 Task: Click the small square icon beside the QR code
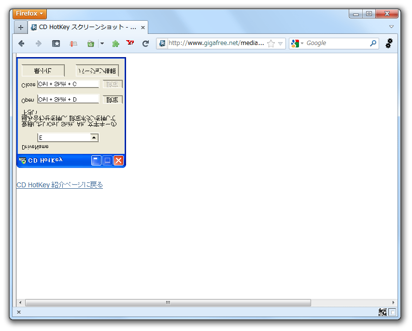392,312
